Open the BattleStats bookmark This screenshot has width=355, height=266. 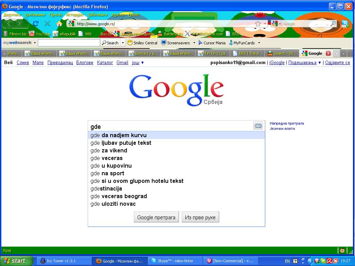170,34
